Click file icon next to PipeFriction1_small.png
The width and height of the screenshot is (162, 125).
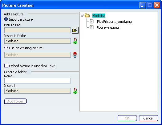click(92, 21)
